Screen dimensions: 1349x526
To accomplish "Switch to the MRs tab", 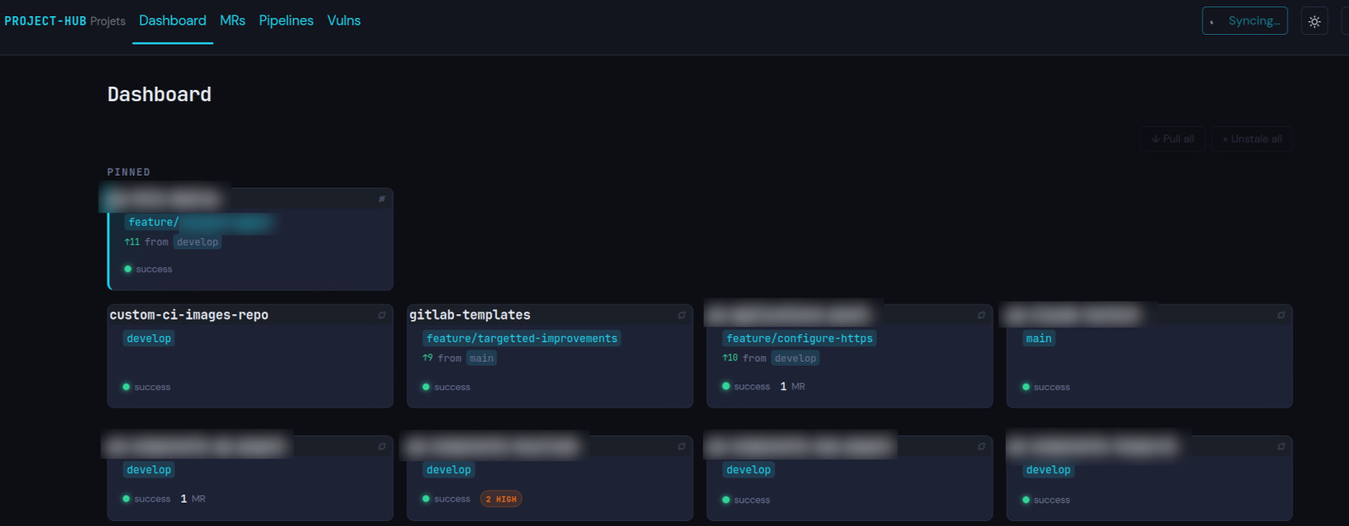I will [x=232, y=21].
